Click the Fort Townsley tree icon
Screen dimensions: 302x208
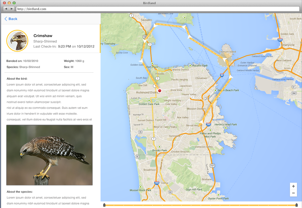[x=105, y=40]
